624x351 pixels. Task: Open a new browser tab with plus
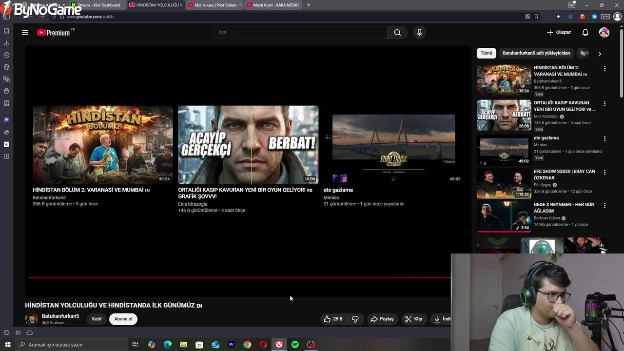pyautogui.click(x=309, y=5)
